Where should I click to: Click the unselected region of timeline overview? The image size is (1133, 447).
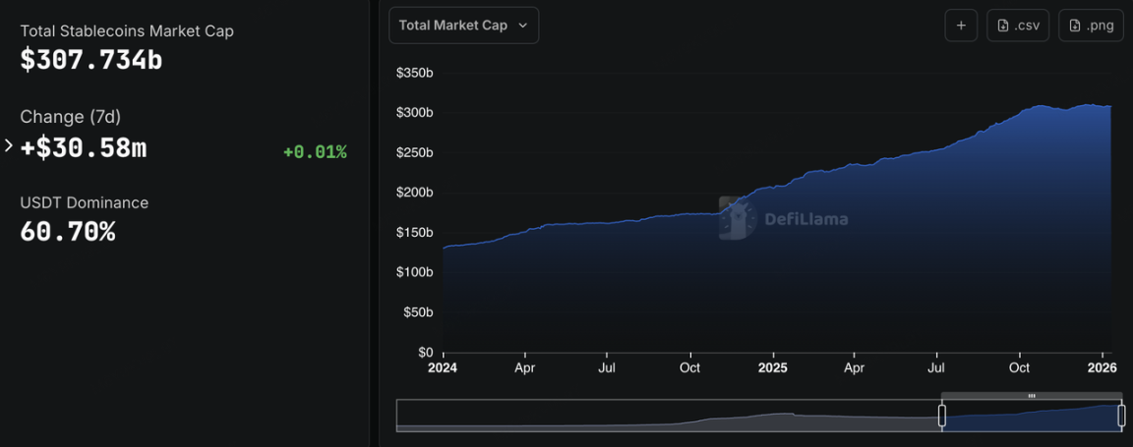pyautogui.click(x=669, y=416)
